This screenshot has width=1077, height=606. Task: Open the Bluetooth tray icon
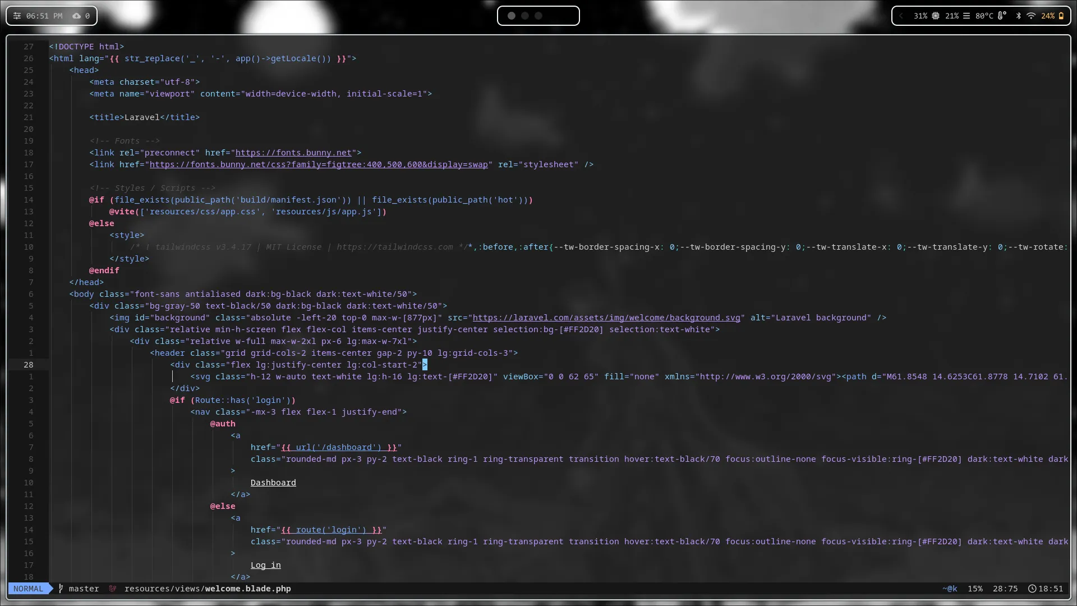coord(1019,16)
